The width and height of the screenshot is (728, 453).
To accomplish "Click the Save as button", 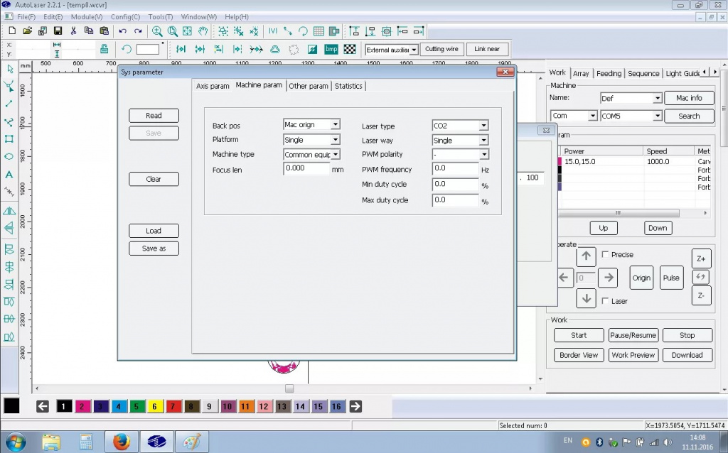I will pos(154,248).
